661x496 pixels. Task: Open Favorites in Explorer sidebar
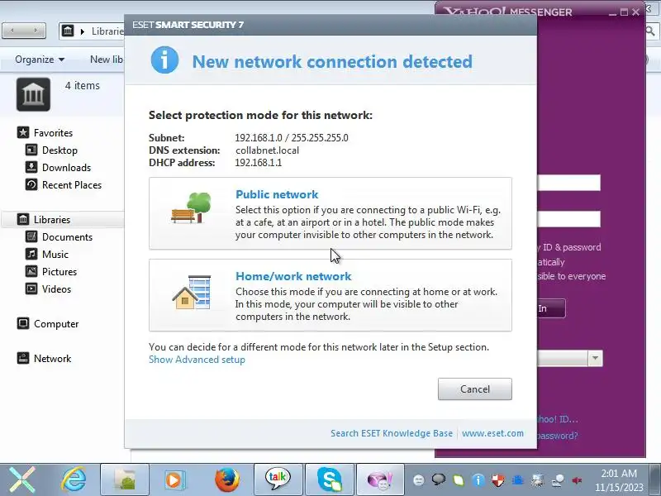[x=53, y=133]
